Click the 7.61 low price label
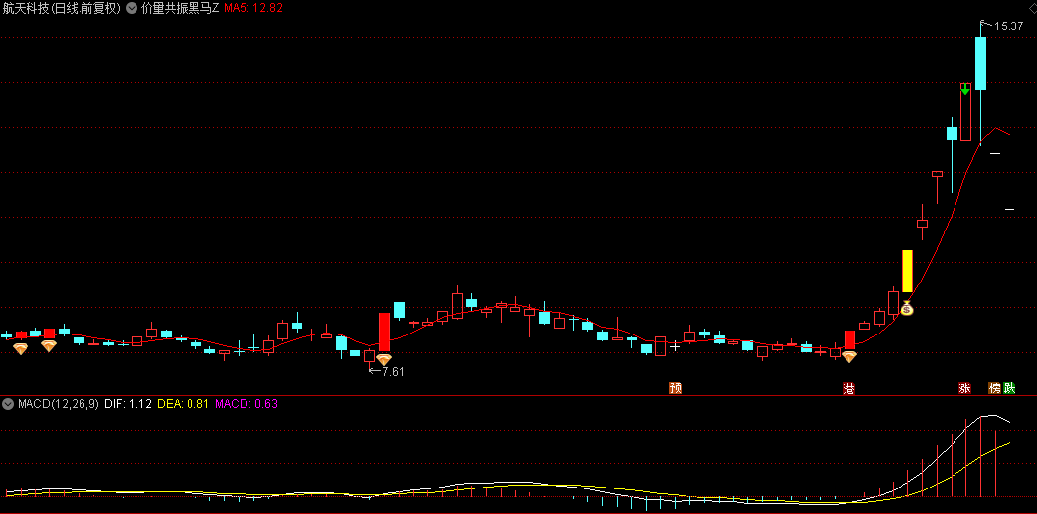This screenshot has height=514, width=1037. [x=393, y=372]
